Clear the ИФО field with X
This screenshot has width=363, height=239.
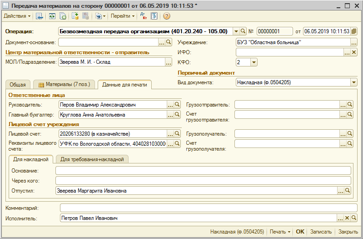354,52
